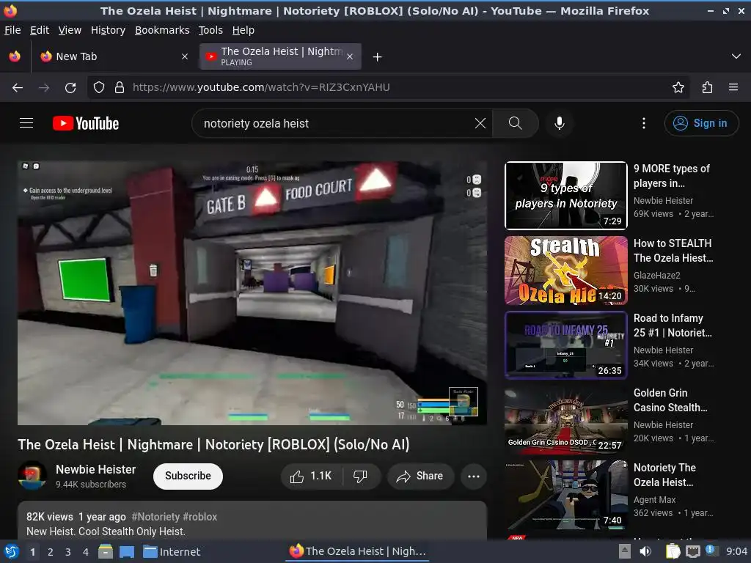
Task: Open the Firefox application menu
Action: [x=733, y=88]
